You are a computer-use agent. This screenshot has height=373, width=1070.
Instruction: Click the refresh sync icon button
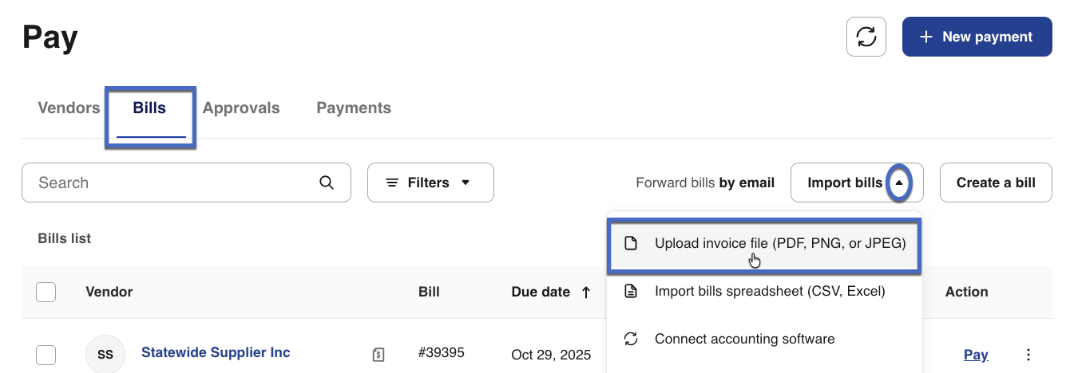tap(866, 37)
